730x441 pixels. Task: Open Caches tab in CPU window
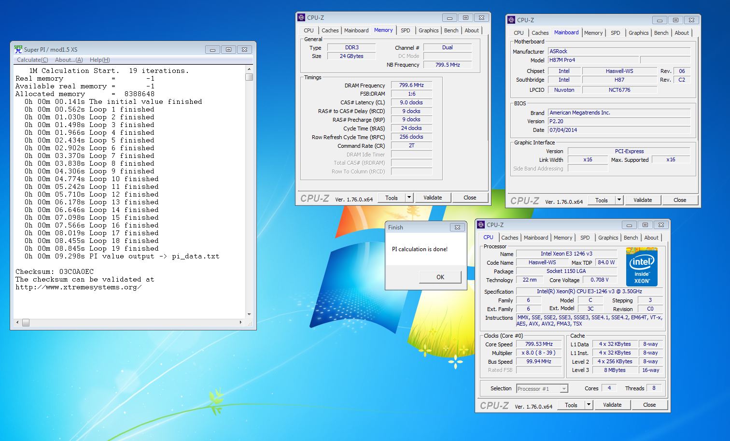click(510, 238)
